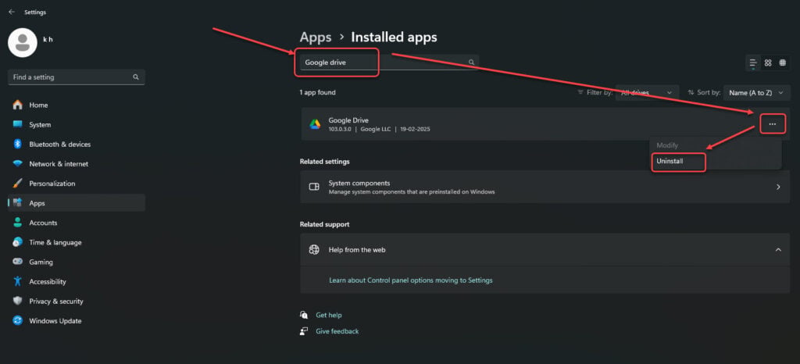This screenshot has height=364, width=800.
Task: Open Windows Update settings
Action: (77, 321)
